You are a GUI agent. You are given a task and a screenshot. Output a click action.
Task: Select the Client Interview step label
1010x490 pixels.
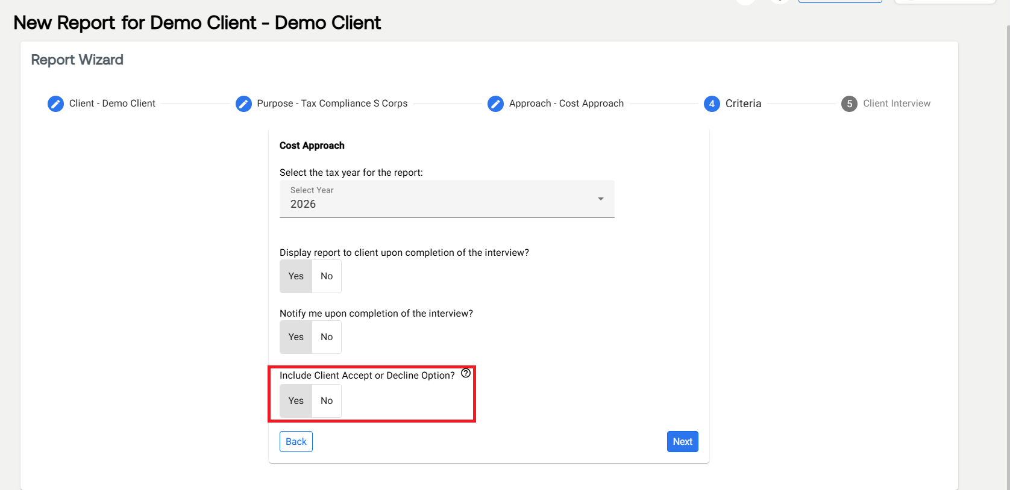tap(897, 104)
